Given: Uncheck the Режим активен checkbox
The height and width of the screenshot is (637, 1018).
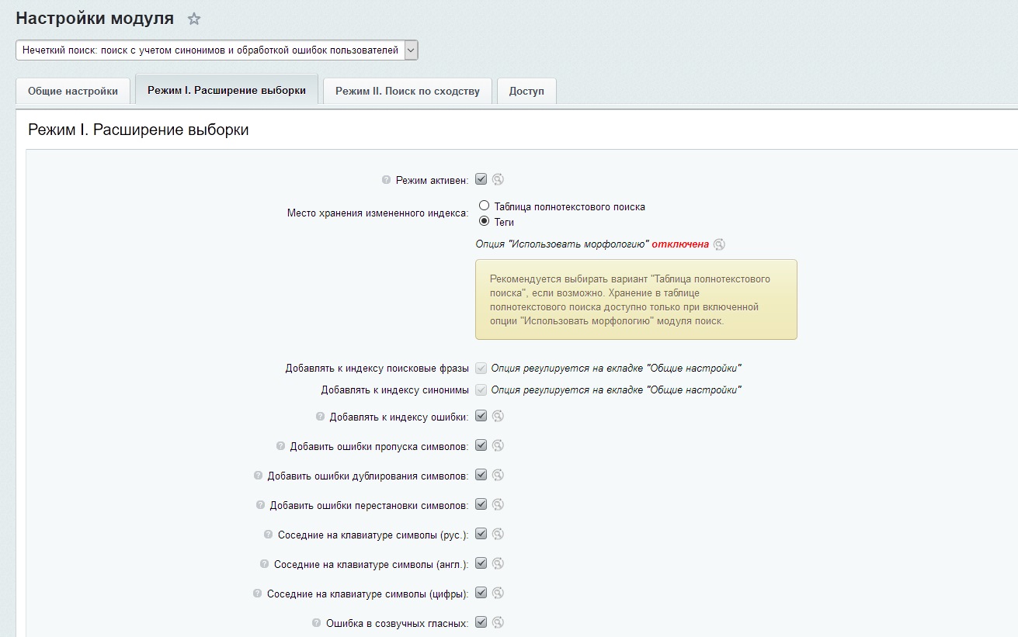Looking at the screenshot, I should click(481, 179).
